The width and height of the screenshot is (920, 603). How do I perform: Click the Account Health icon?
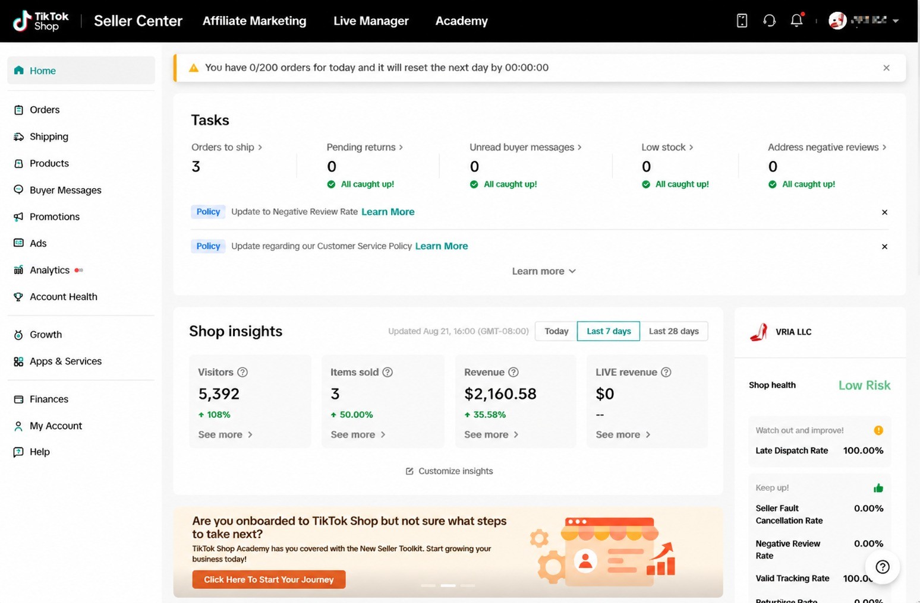(18, 297)
